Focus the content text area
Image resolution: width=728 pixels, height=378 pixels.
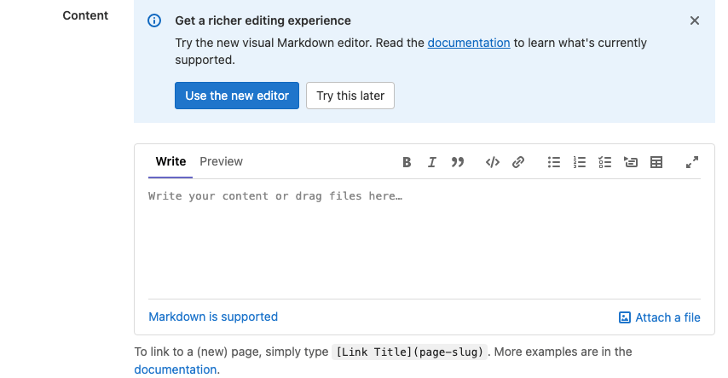(424, 239)
